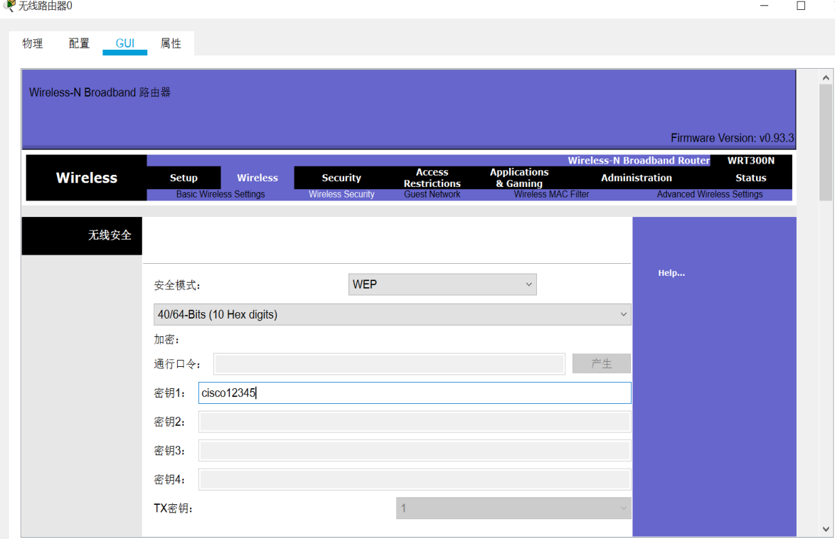Open Access Restrictions menu
The width and height of the screenshot is (835, 539).
pyautogui.click(x=432, y=178)
